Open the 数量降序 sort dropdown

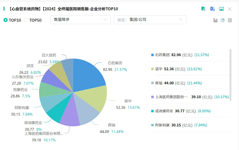pos(80,20)
